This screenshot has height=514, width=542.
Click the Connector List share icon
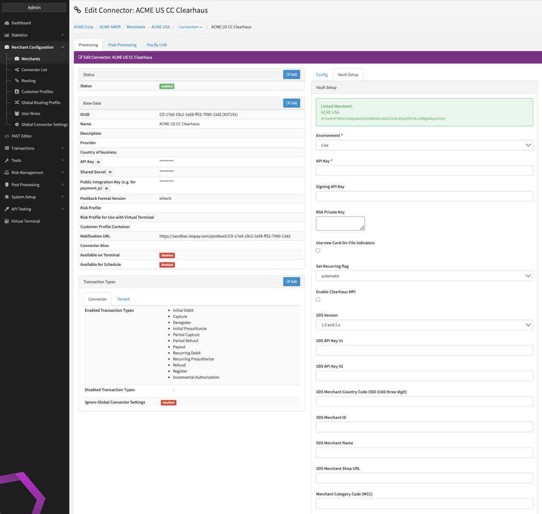[17, 70]
